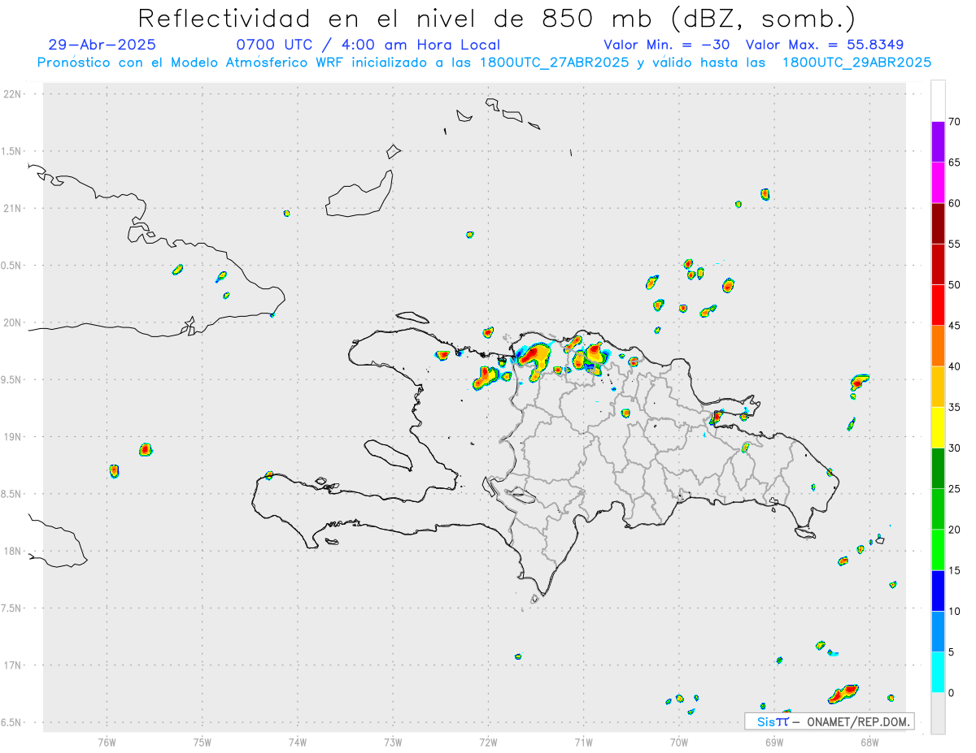Click the '74W' longitude axis label
The height and width of the screenshot is (753, 976).
click(297, 741)
